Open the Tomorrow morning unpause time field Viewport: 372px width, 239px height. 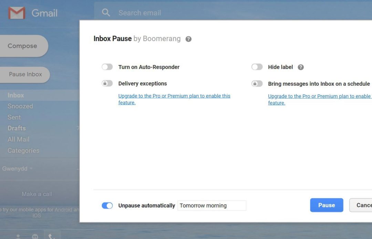pyautogui.click(x=212, y=206)
